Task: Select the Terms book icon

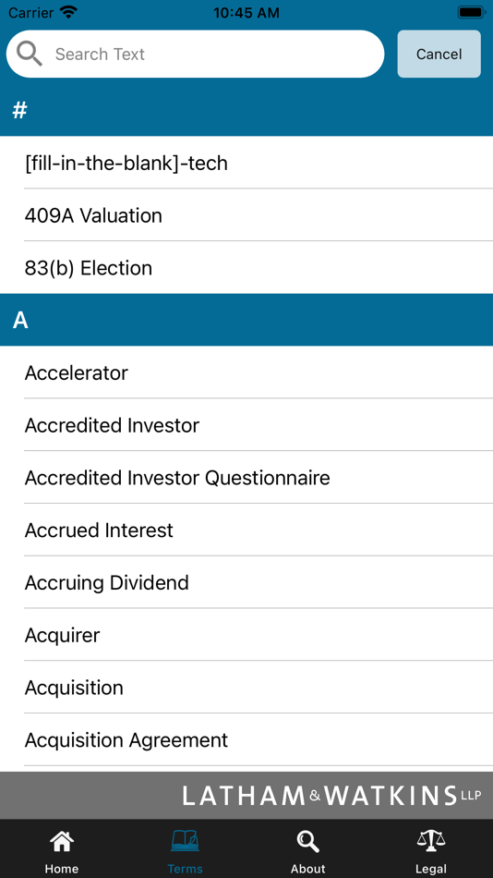Action: pyautogui.click(x=185, y=842)
